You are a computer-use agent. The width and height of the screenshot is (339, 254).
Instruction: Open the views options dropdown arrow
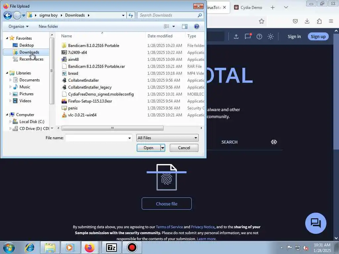coord(173,26)
